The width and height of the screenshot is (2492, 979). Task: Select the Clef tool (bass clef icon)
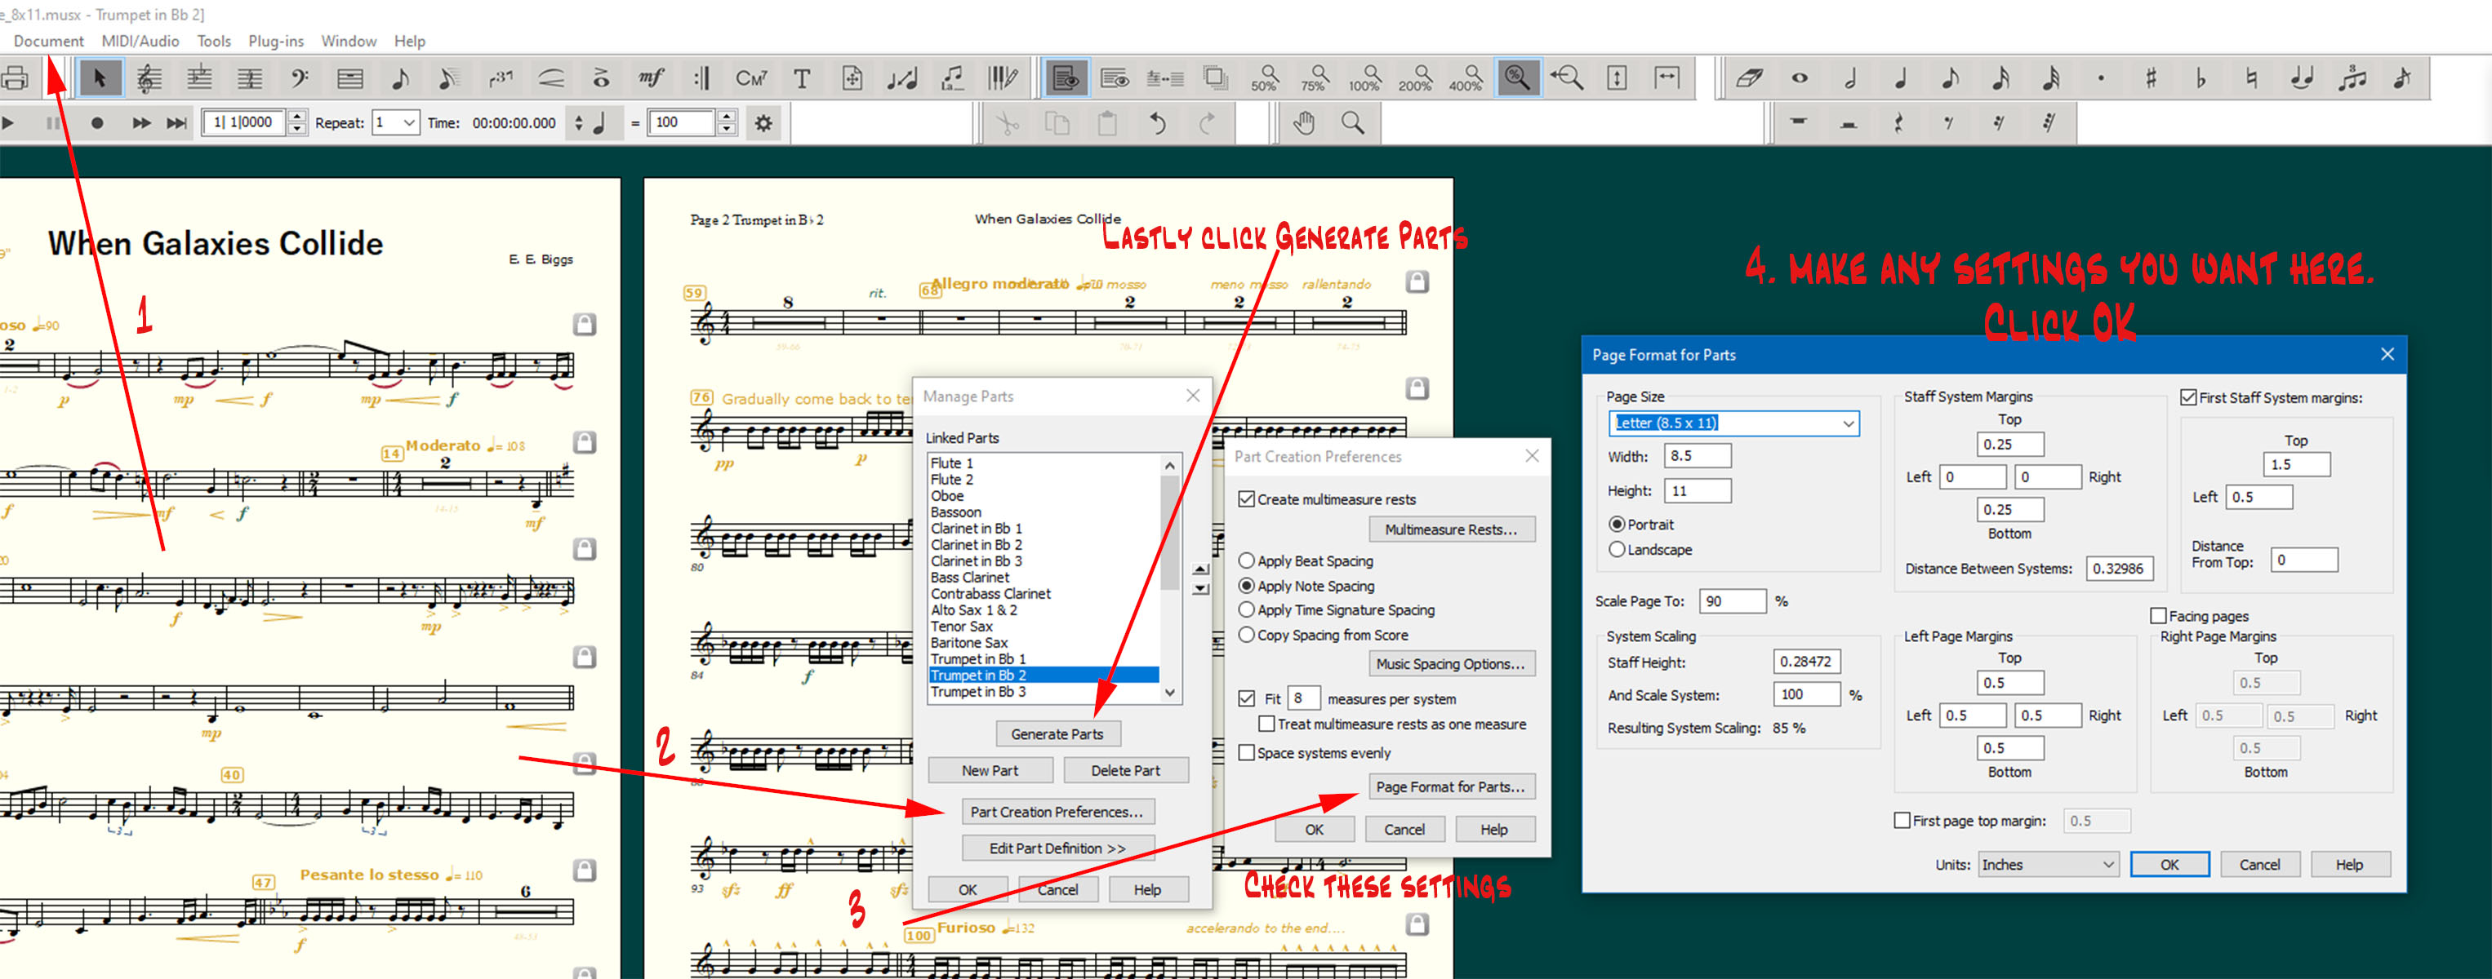click(x=300, y=78)
